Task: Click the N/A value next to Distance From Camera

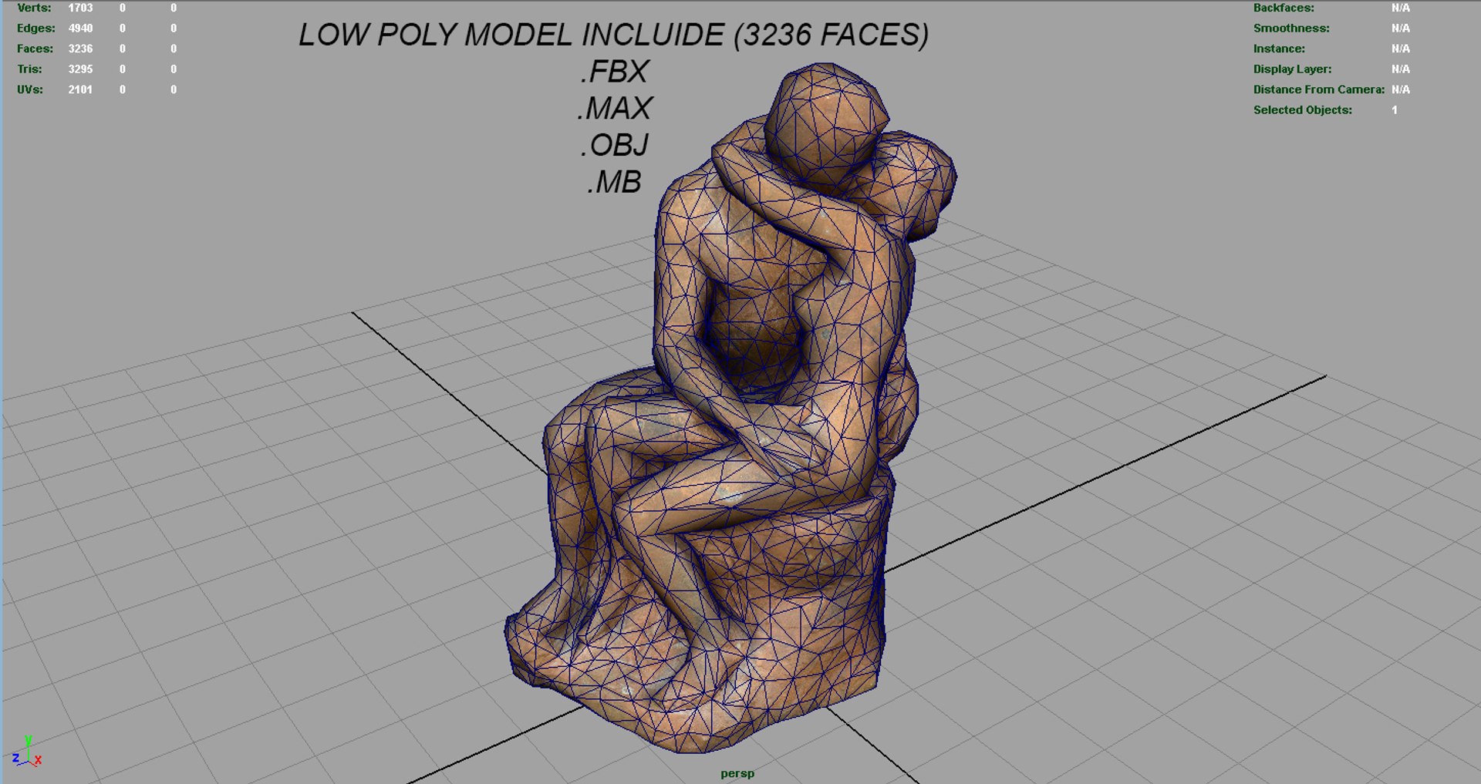Action: tap(1401, 89)
